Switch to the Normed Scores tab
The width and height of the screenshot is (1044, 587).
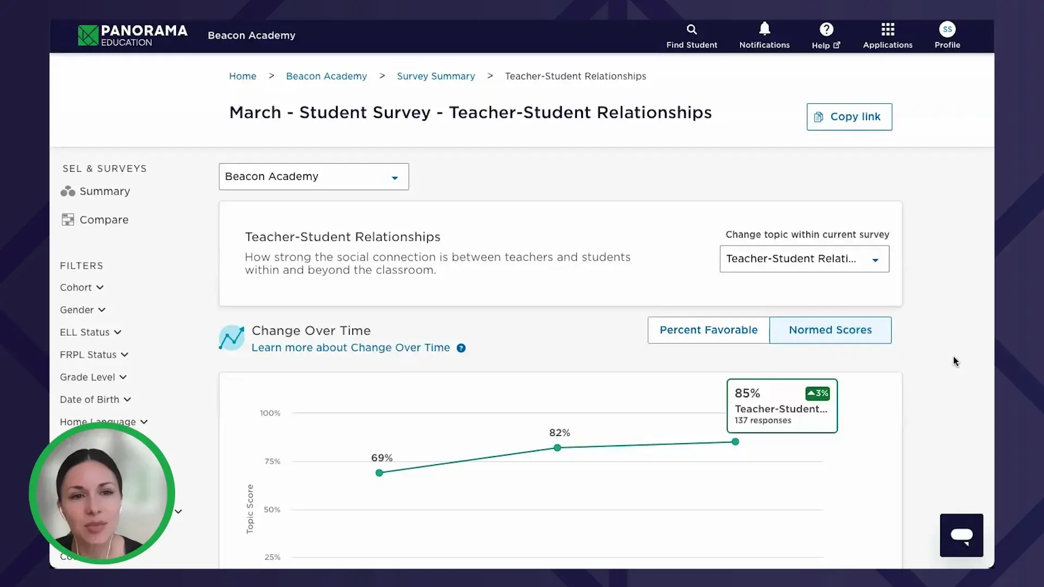[x=830, y=330]
